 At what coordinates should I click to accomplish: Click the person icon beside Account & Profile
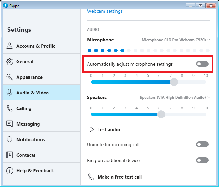[x=9, y=46]
